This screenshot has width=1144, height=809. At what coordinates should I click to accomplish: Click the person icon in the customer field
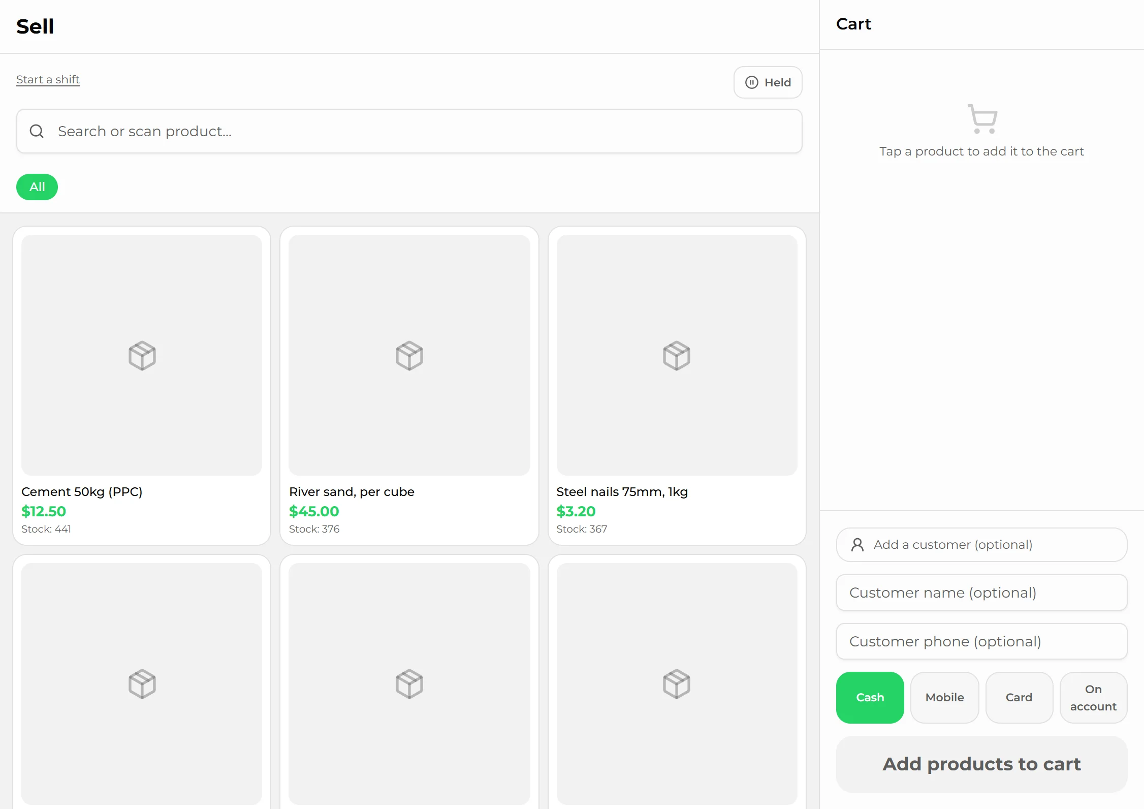(857, 545)
